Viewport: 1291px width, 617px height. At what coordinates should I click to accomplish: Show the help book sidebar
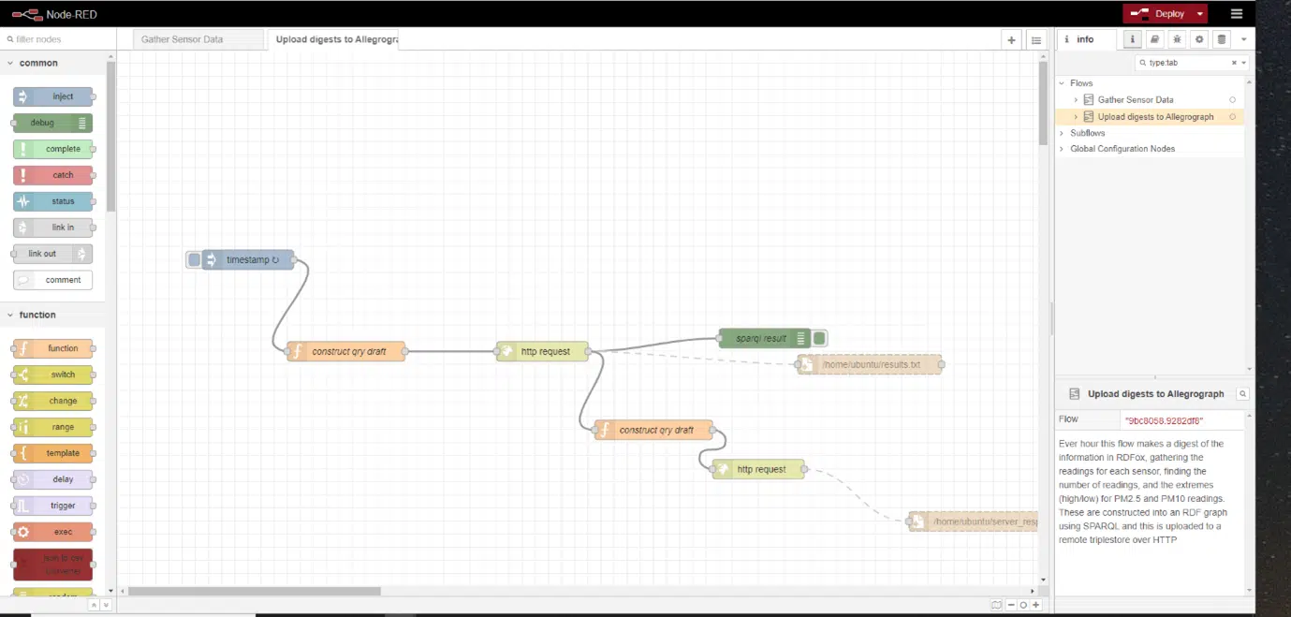[x=1155, y=39]
